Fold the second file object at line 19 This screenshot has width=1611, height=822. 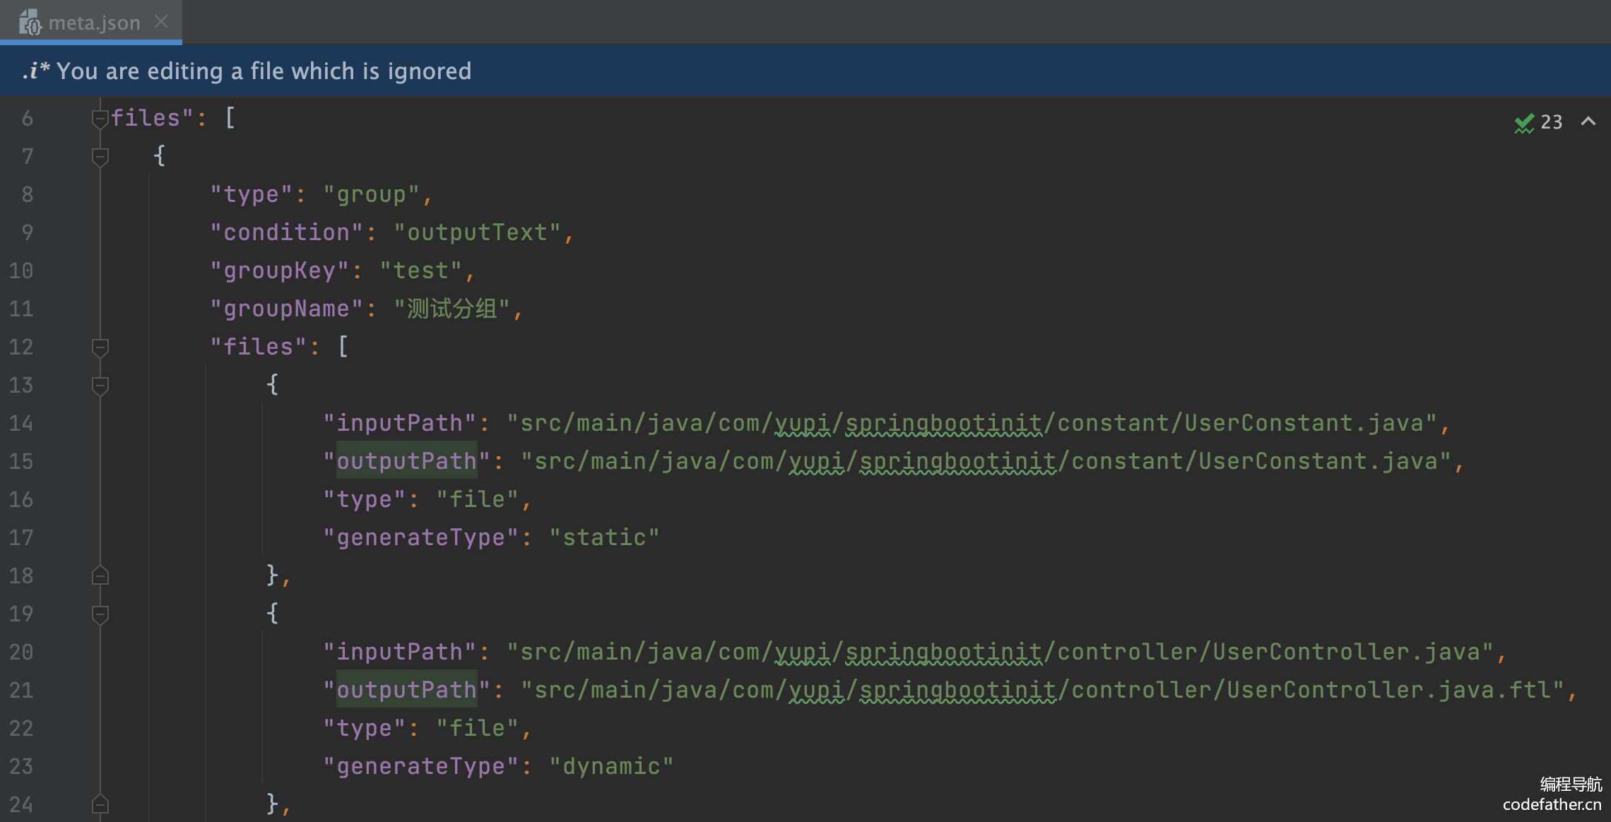point(100,614)
